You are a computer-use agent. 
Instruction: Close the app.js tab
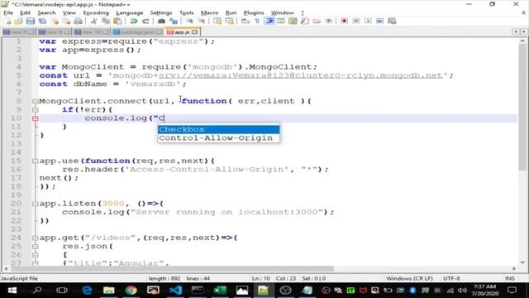195,32
